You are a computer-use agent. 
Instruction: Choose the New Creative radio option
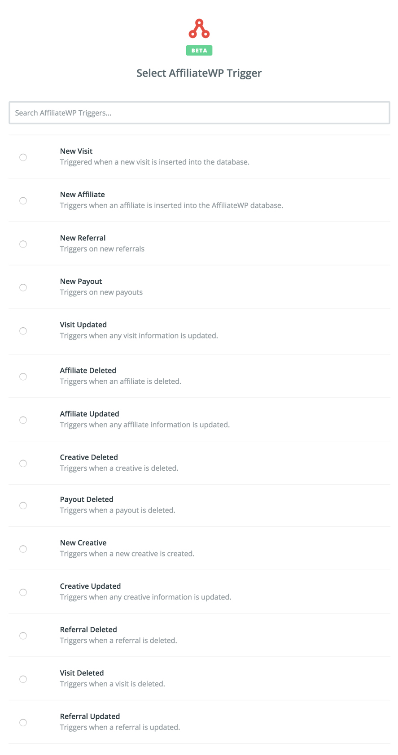pyautogui.click(x=23, y=549)
